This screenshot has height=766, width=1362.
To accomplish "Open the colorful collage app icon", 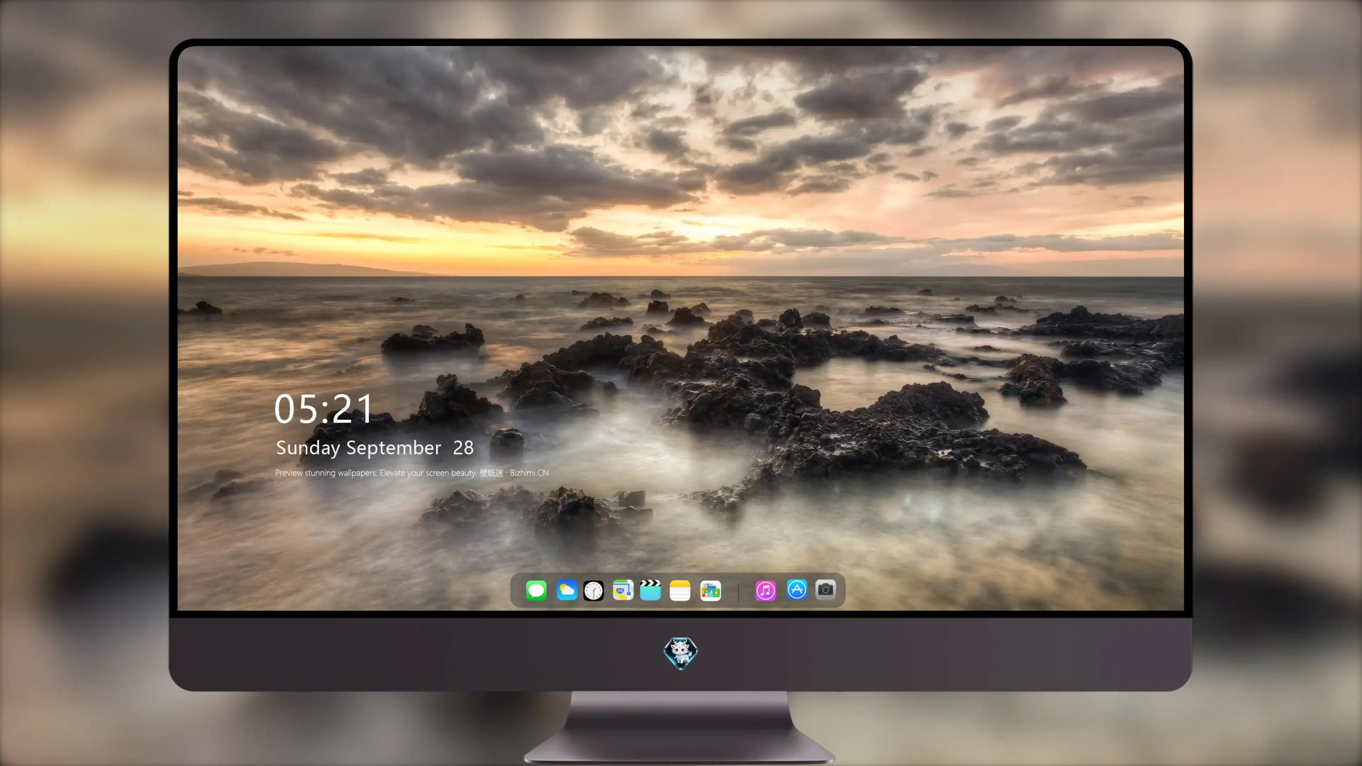I will coord(710,590).
